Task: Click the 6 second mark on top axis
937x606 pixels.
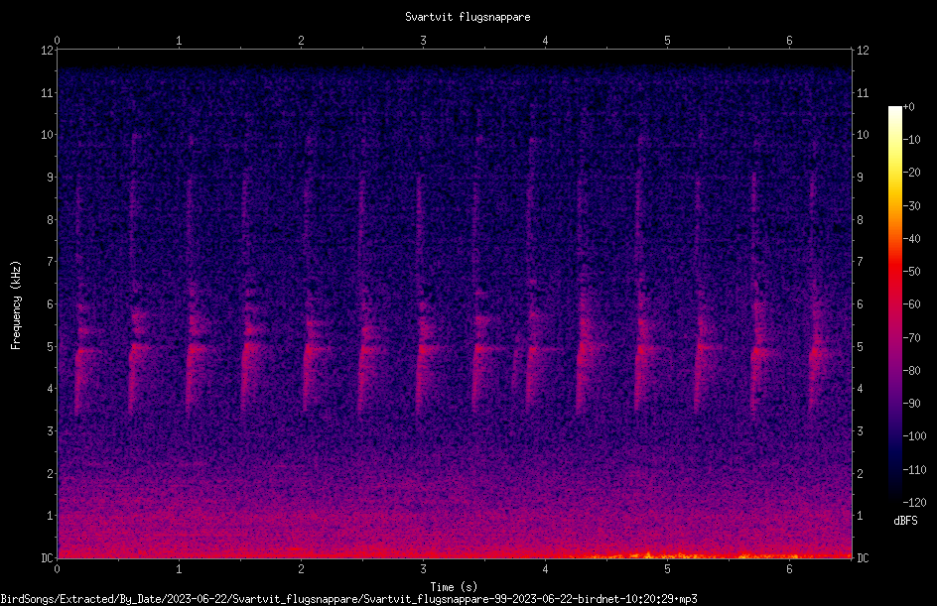Action: coord(789,41)
